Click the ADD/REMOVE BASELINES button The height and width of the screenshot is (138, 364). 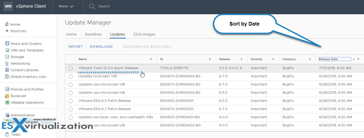coord(147,47)
